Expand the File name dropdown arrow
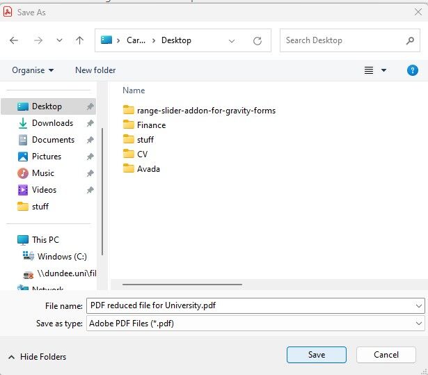 click(418, 306)
